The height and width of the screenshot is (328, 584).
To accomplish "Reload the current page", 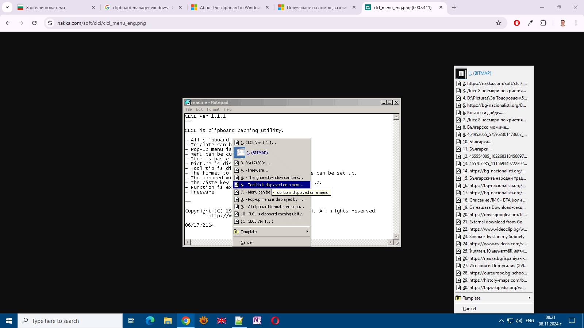I will point(34,23).
